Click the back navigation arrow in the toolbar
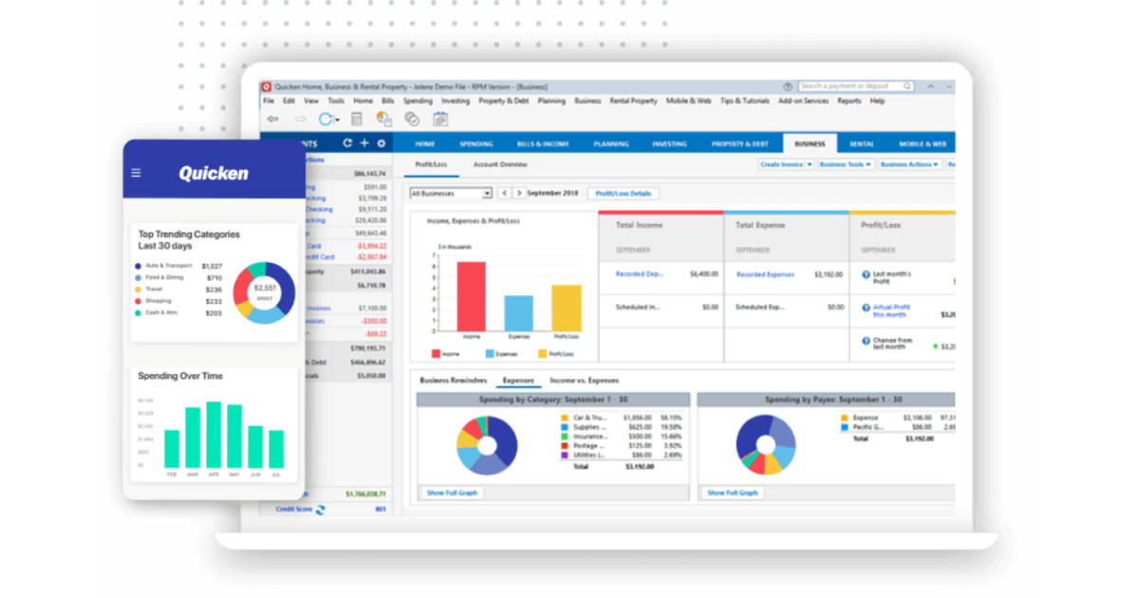The image size is (1139, 598). (x=271, y=118)
